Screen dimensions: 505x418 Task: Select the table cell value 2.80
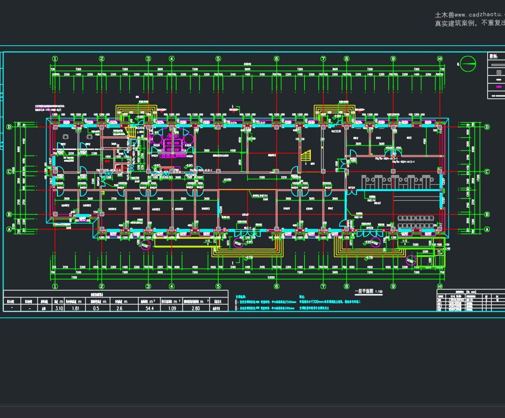coord(196,308)
